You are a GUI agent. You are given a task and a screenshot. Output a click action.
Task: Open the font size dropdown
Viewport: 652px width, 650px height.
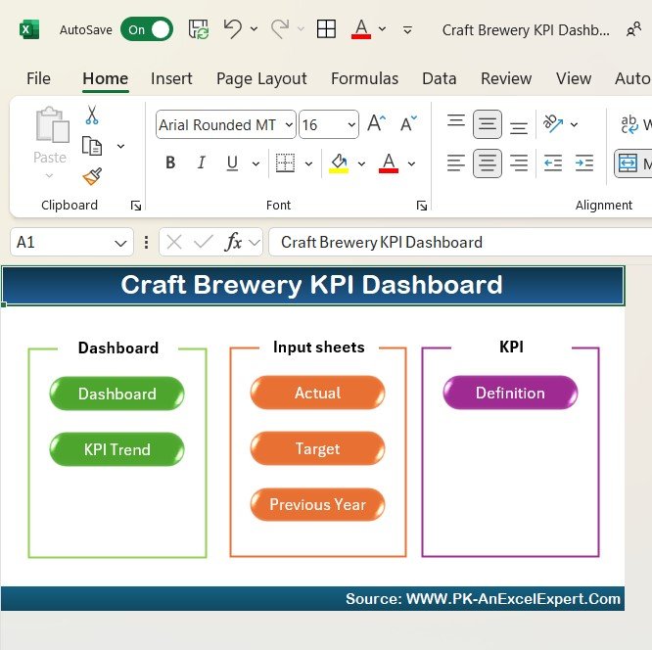pyautogui.click(x=351, y=124)
